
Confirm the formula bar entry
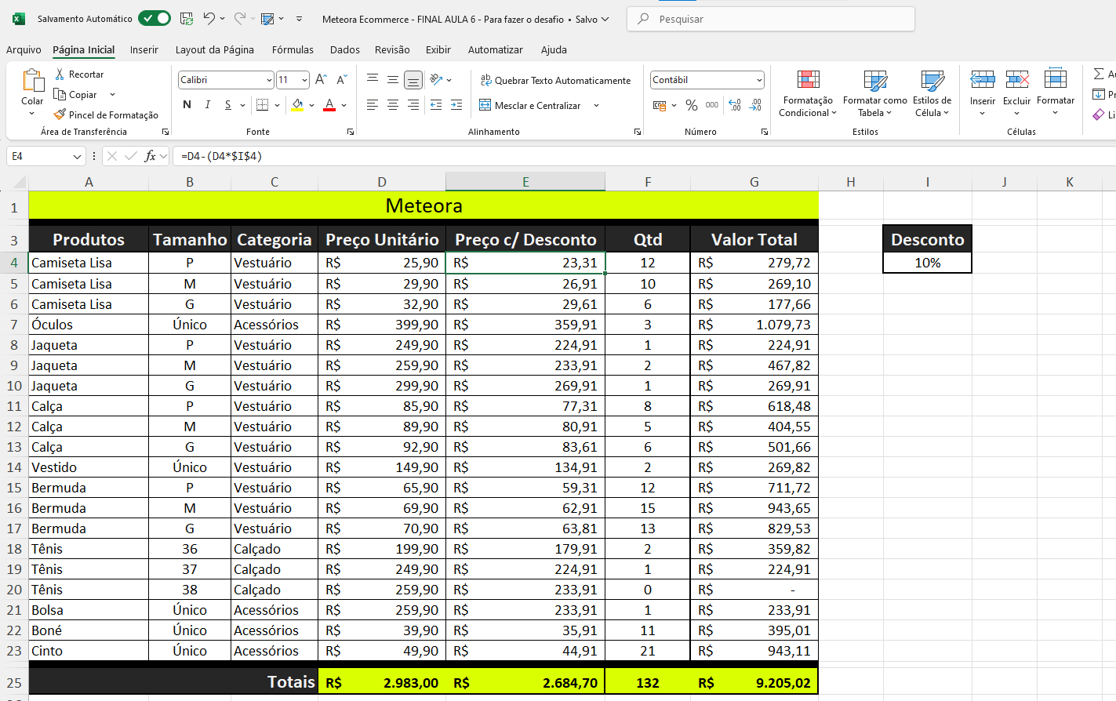[x=131, y=156]
